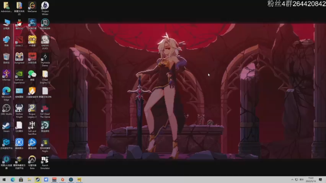The height and width of the screenshot is (183, 326).
Task: Launch Tencent QQ penguin icon
Action: point(19,23)
